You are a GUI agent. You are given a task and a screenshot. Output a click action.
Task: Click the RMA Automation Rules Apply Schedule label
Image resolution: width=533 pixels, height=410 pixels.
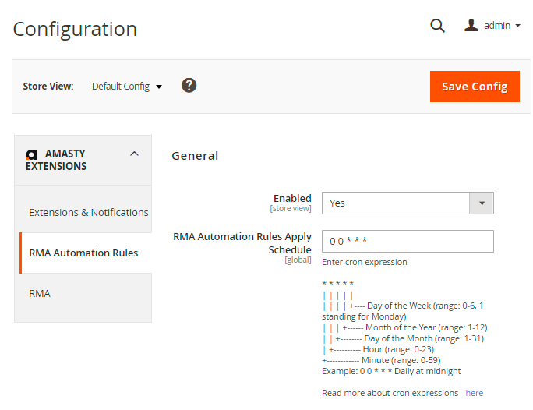[242, 242]
